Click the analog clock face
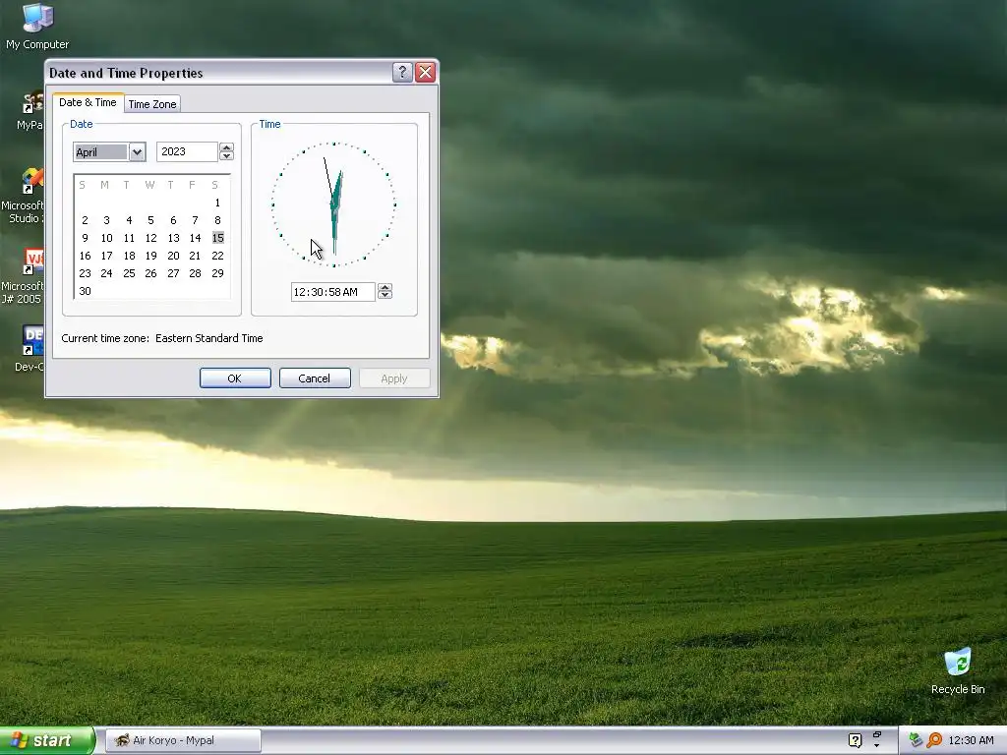 coord(333,204)
